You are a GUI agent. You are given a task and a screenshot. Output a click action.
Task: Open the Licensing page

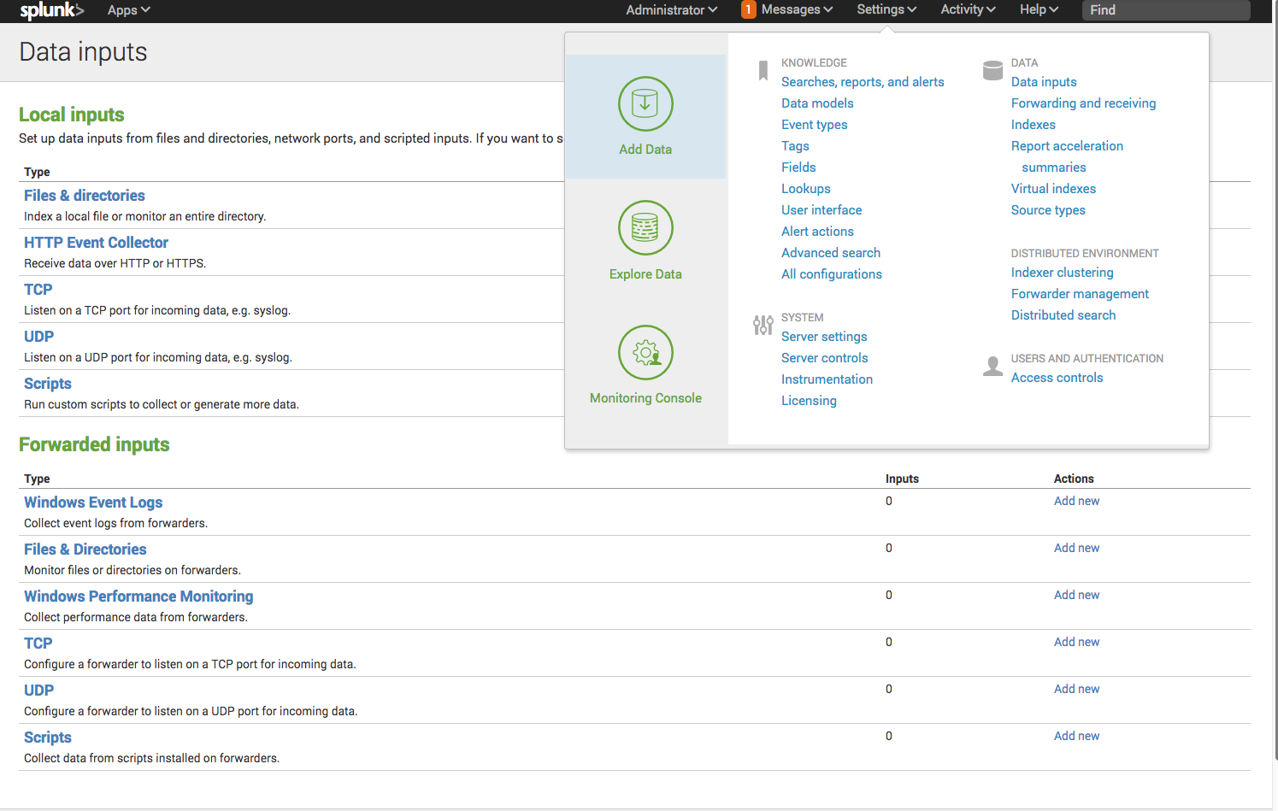tap(809, 400)
